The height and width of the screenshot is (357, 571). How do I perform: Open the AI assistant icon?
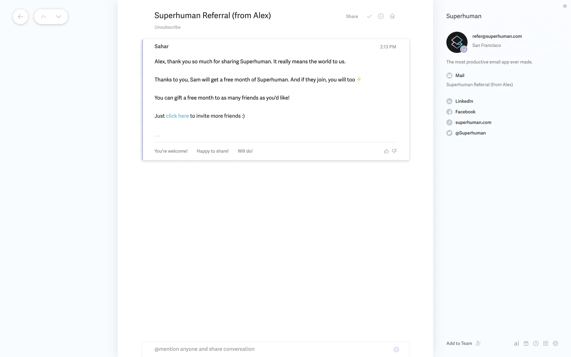click(x=517, y=343)
